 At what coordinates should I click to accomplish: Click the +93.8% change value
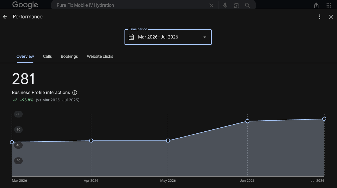(26, 100)
